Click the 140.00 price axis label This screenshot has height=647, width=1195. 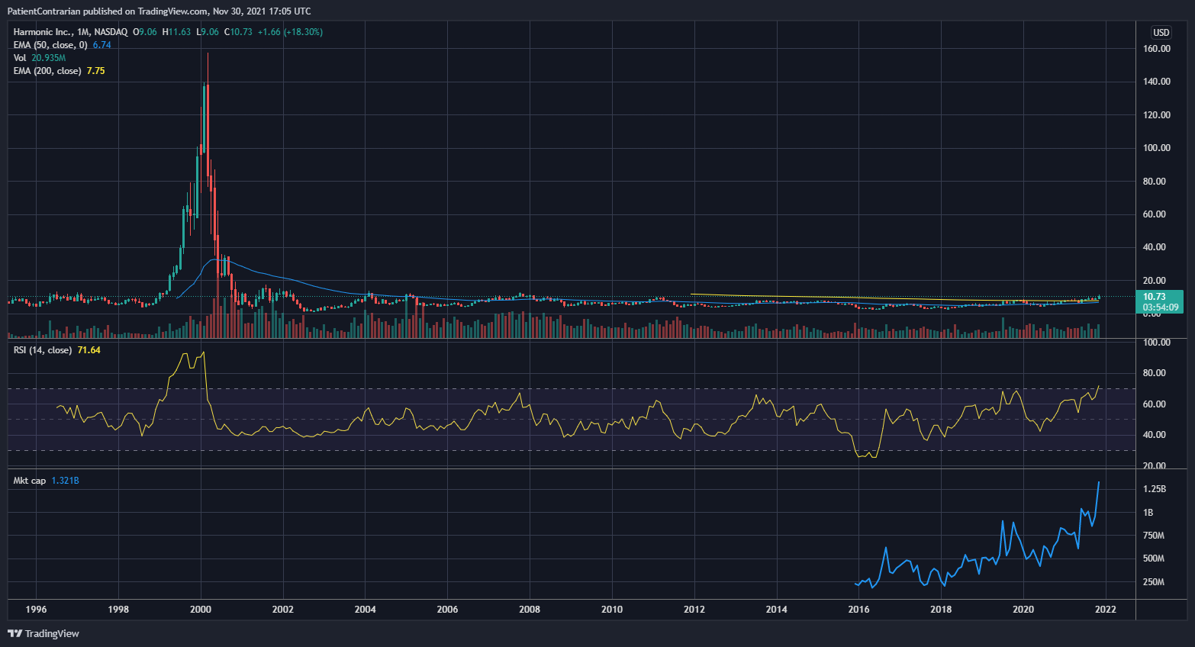coord(1157,82)
